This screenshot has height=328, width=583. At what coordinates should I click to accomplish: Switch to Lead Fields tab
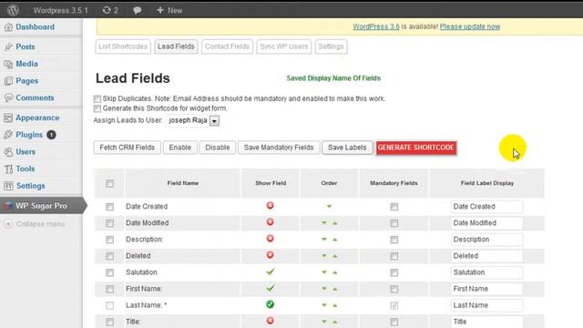(176, 46)
